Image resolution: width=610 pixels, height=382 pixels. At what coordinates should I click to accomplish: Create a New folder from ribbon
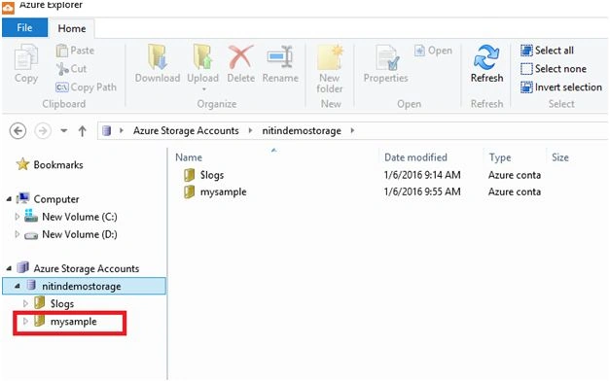click(x=330, y=69)
